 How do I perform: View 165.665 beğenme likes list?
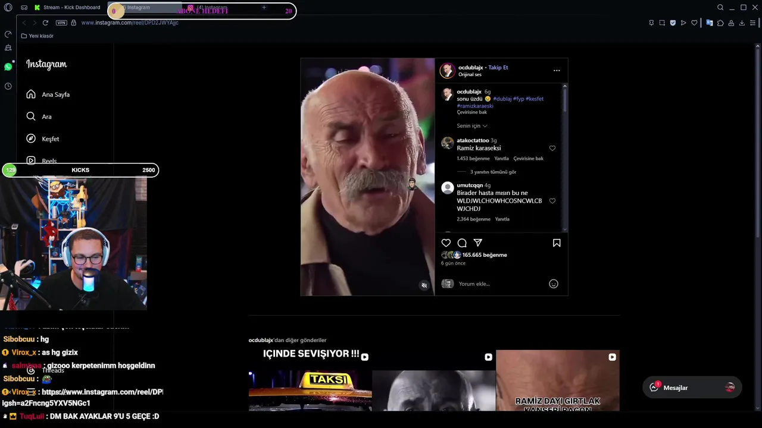(485, 255)
